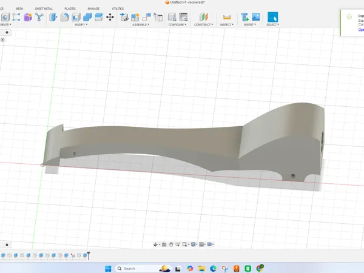Click the Viewports layout icon
The width and height of the screenshot is (364, 273).
point(210,244)
